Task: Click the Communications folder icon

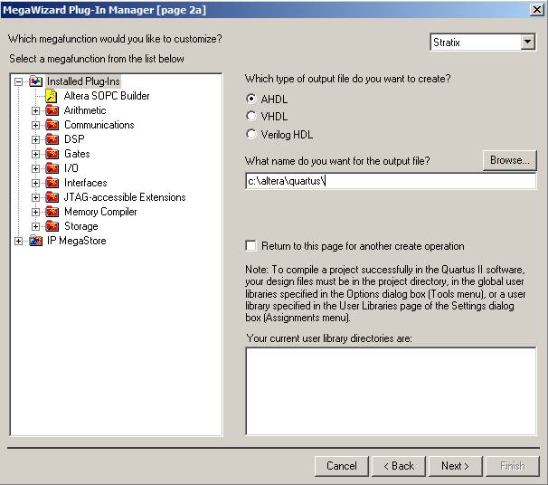Action: tap(52, 125)
